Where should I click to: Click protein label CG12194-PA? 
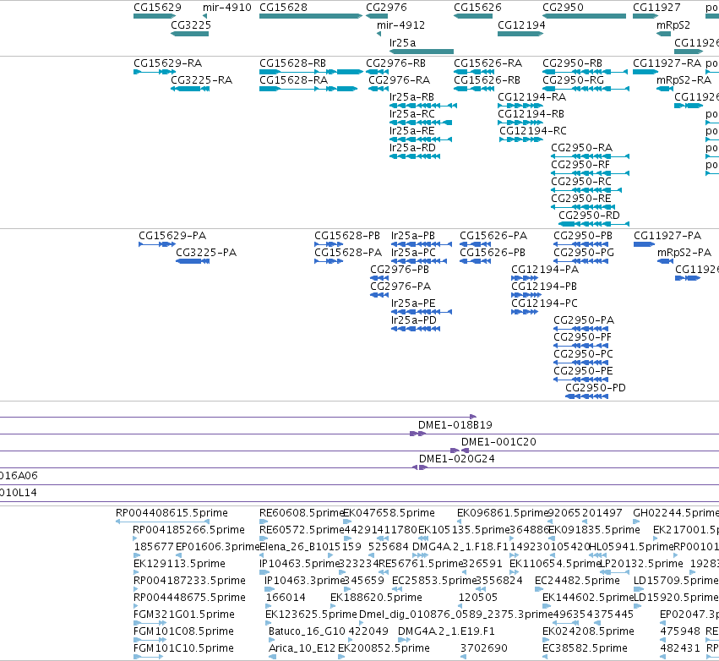coord(545,270)
